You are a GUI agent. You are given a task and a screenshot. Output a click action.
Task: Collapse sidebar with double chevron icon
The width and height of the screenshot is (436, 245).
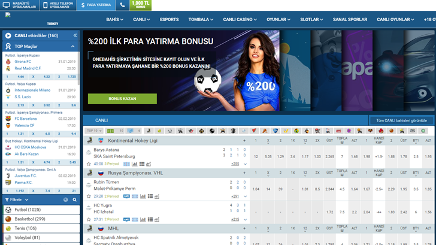[75, 35]
